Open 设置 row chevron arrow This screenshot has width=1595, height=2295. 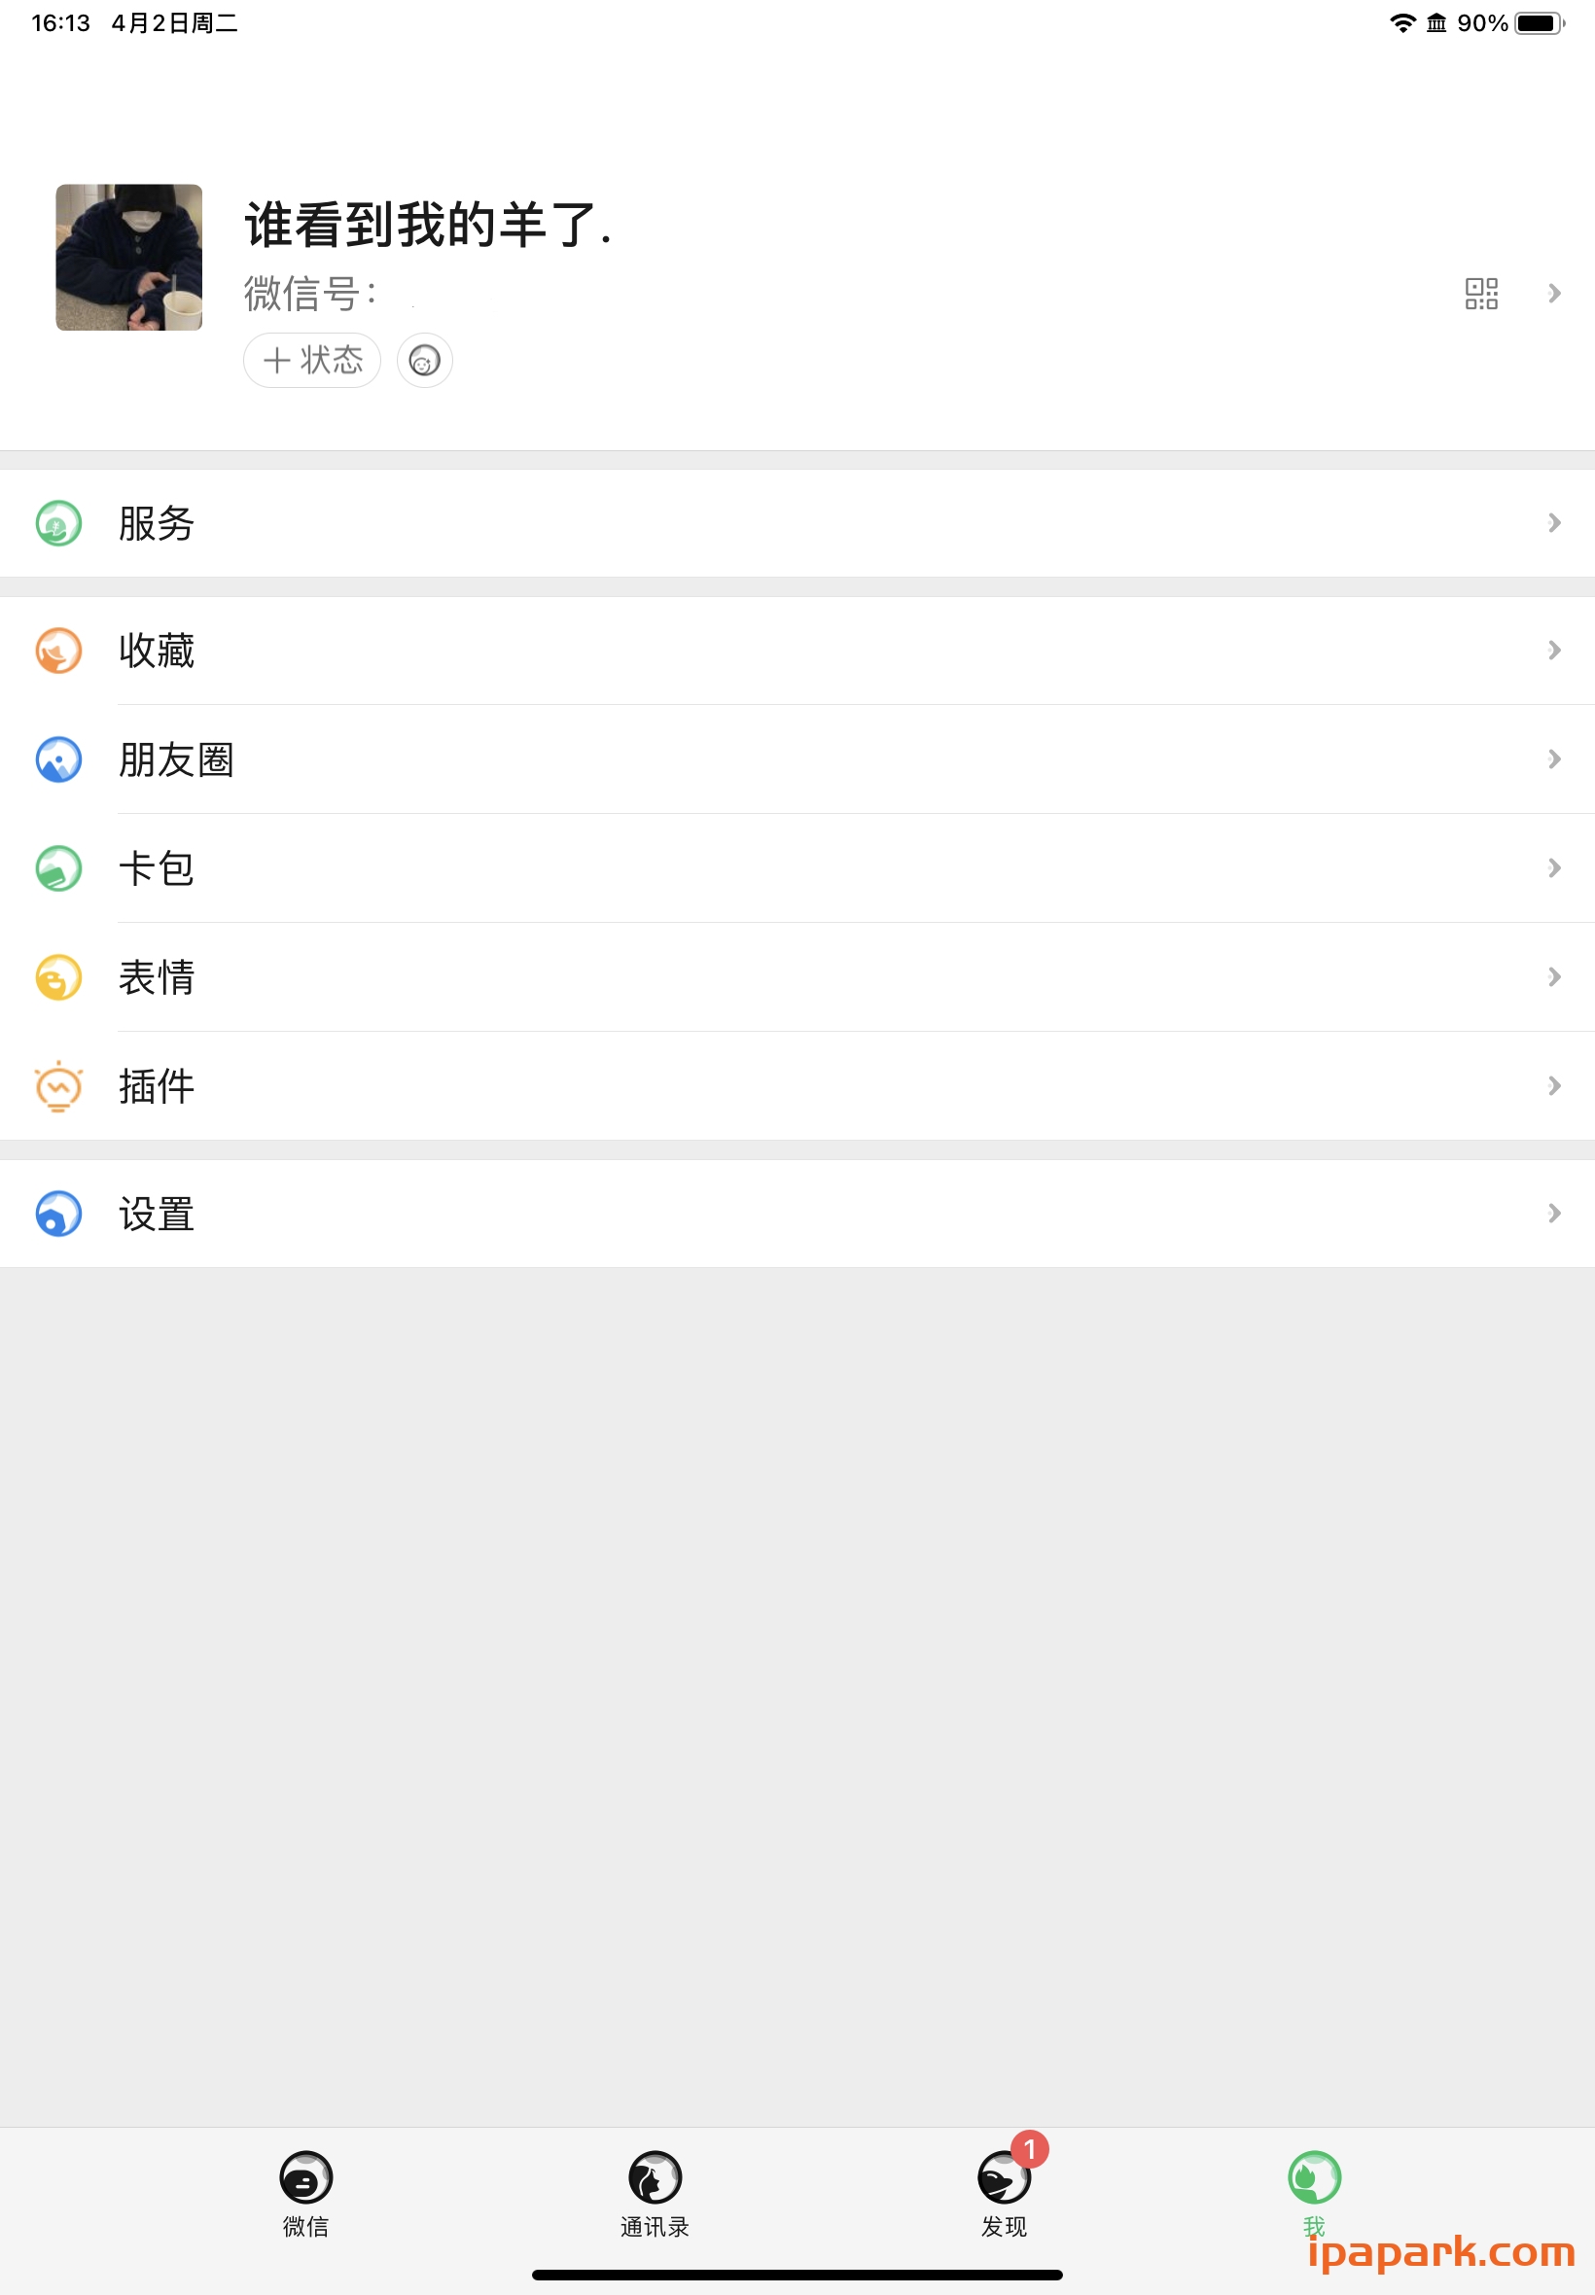pyautogui.click(x=1553, y=1214)
